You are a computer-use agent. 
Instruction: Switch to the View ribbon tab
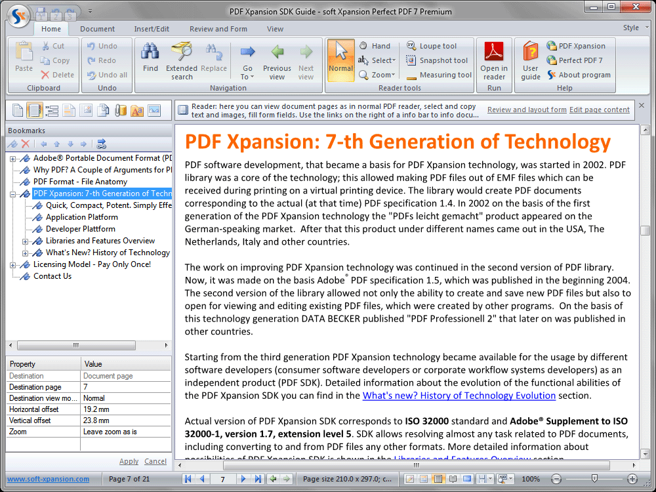coord(275,29)
